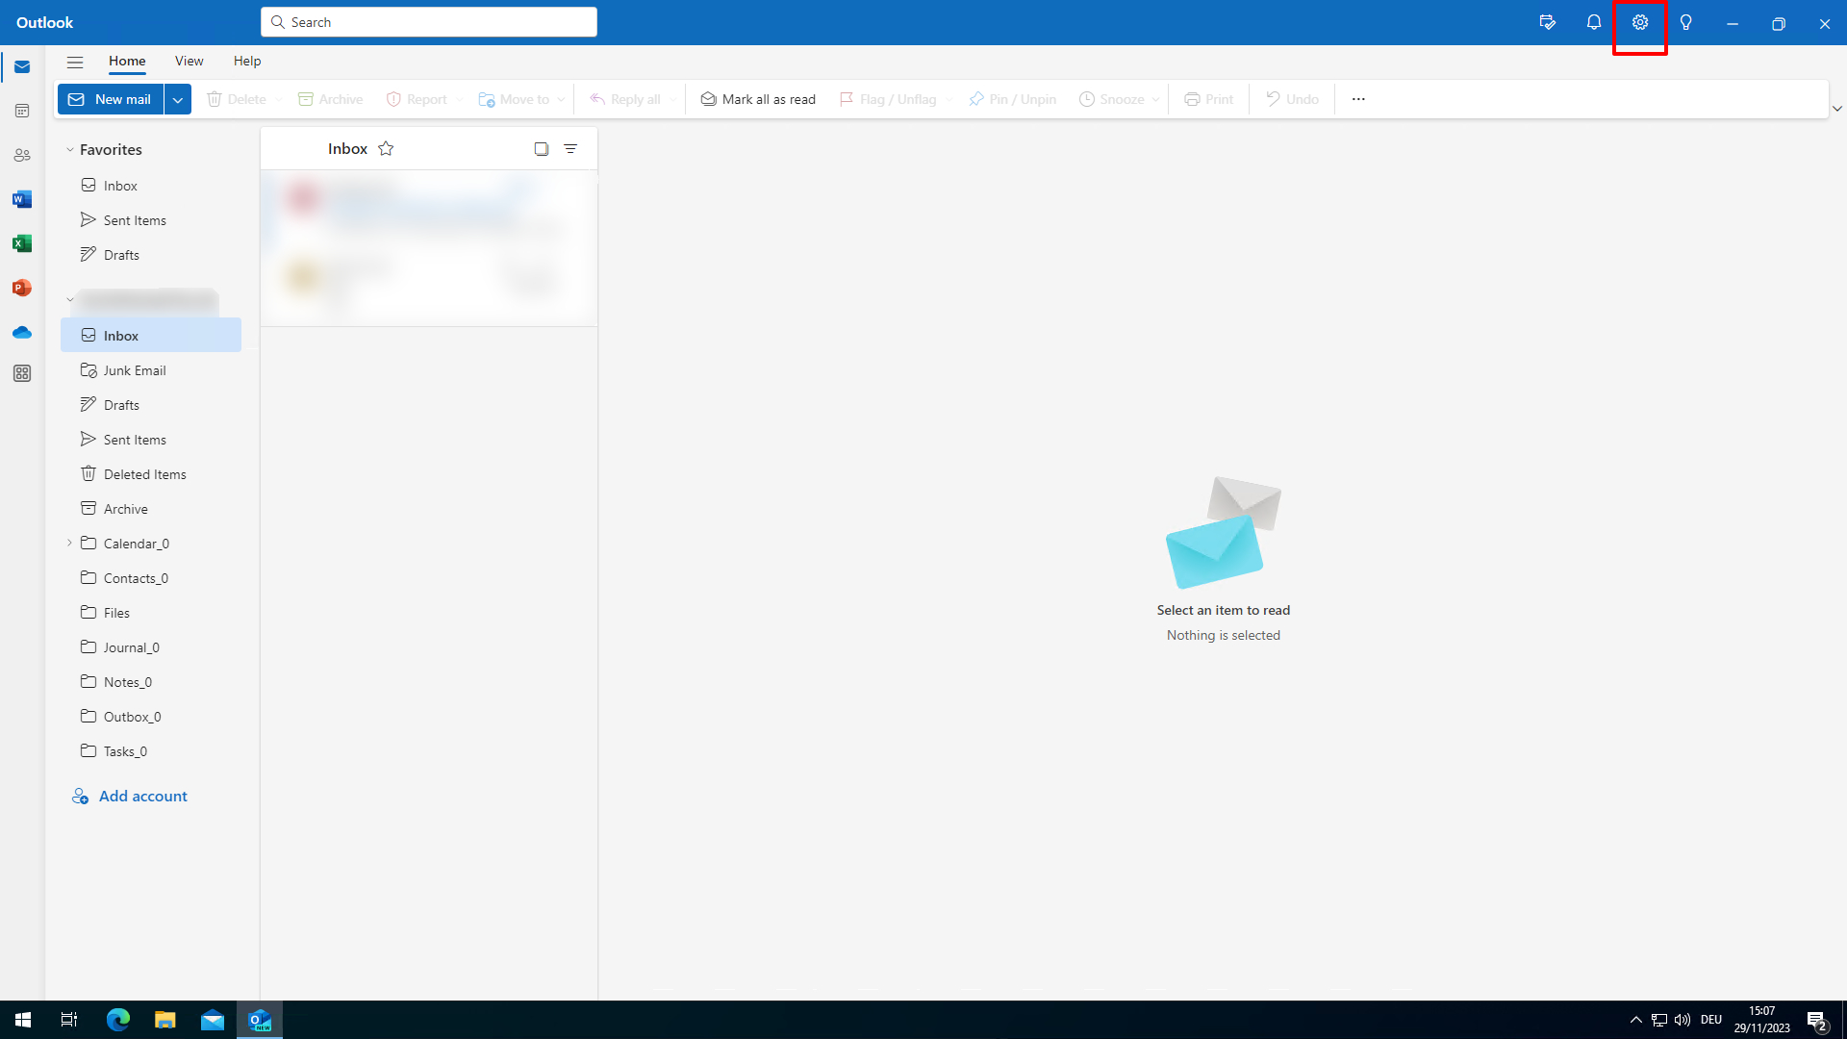Viewport: 1847px width, 1039px height.
Task: Open the People sidebar icon
Action: (22, 156)
